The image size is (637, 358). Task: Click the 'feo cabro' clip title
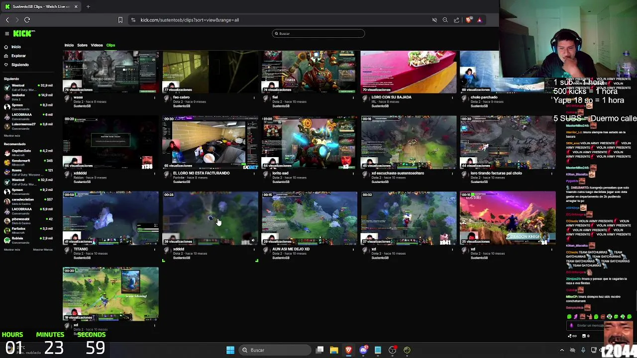(181, 97)
